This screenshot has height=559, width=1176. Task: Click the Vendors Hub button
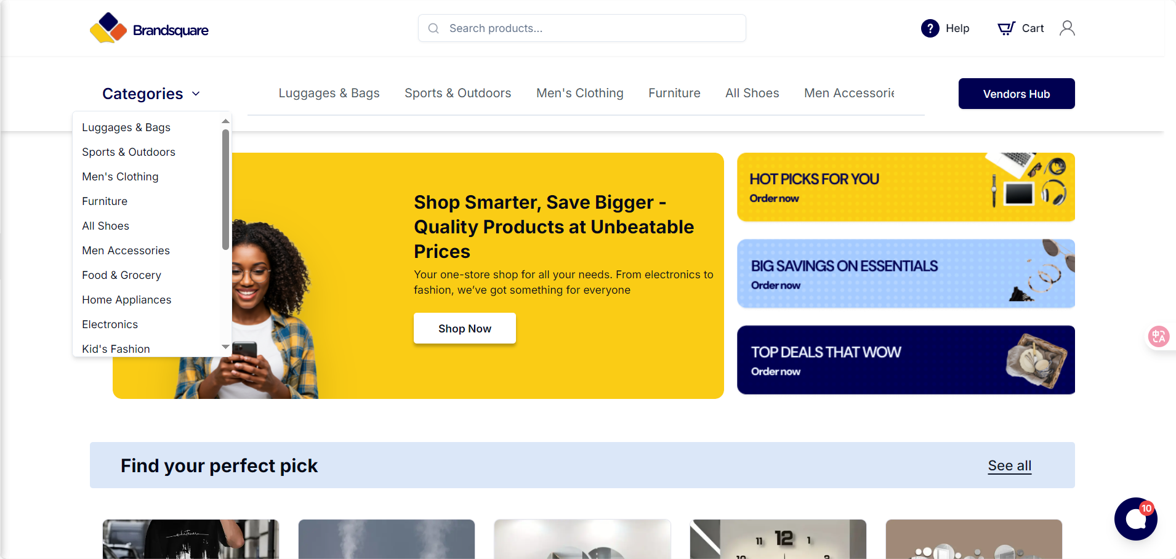[1017, 94]
